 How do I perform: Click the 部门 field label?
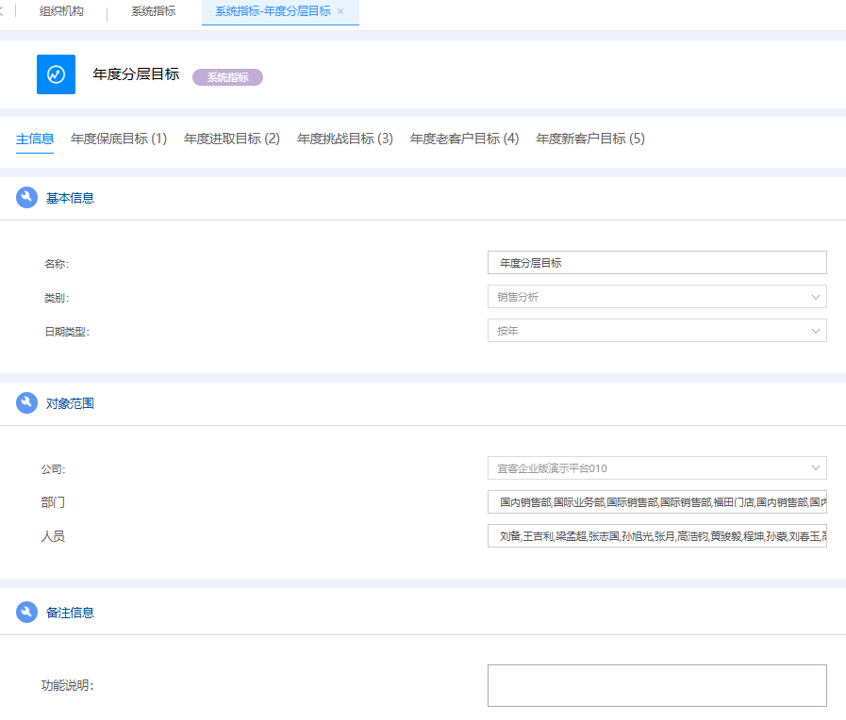click(53, 503)
